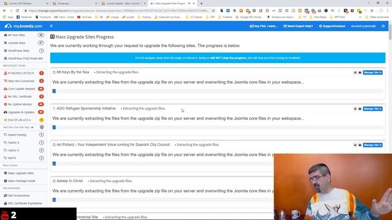Click the power/logout icon in header
Image resolution: width=392 pixels, height=220 pixels.
pyautogui.click(x=383, y=26)
